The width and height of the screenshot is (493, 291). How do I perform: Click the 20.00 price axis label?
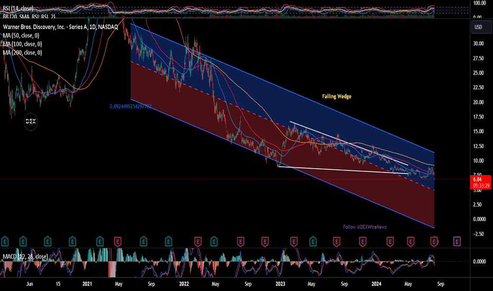[478, 102]
